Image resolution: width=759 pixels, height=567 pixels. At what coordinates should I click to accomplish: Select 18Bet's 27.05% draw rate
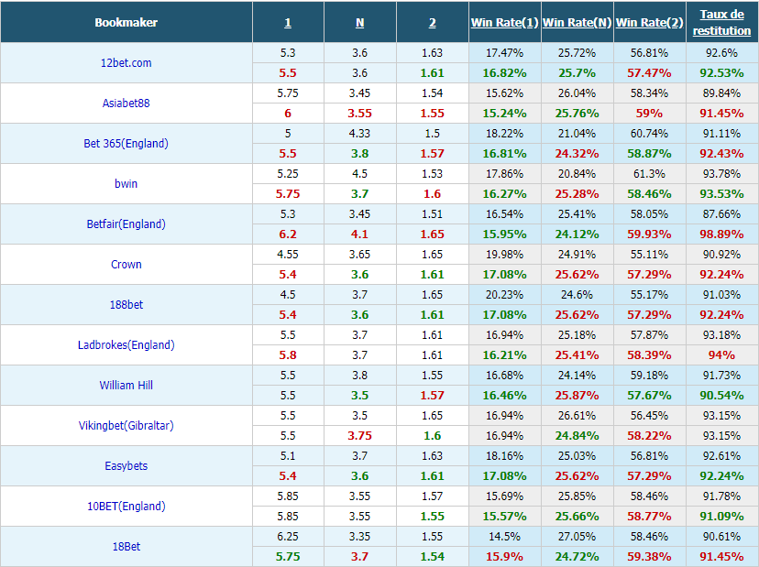pyautogui.click(x=577, y=537)
